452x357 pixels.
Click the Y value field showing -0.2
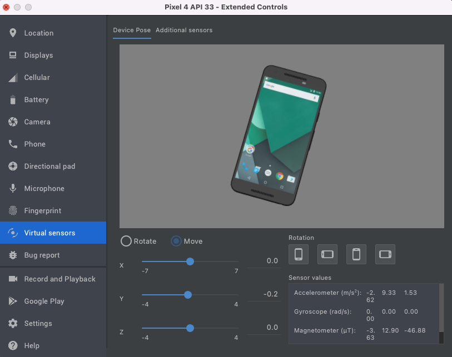264,294
